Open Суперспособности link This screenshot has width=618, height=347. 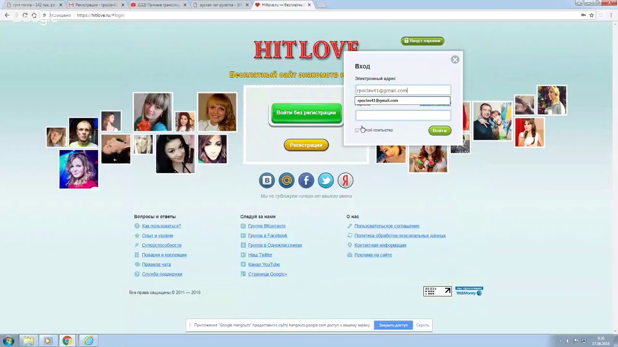pyautogui.click(x=162, y=245)
